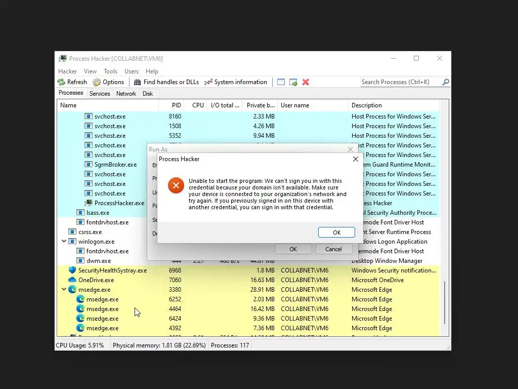Click Processes: 117 status entry
Image resolution: width=518 pixels, height=389 pixels.
(x=230, y=345)
